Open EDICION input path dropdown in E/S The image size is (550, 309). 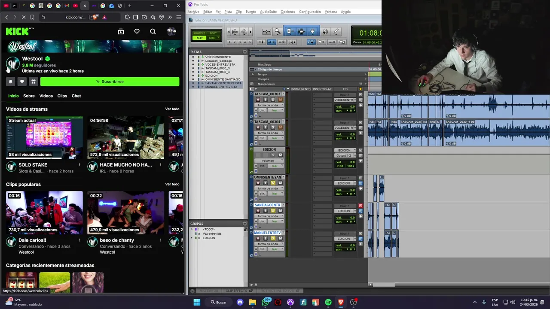tap(345, 150)
